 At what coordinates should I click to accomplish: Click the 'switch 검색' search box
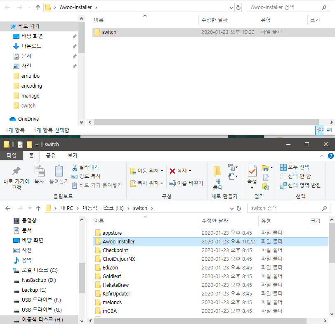(288, 208)
